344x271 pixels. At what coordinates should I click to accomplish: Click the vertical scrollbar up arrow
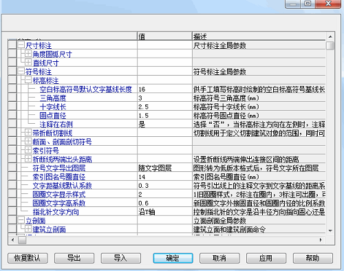click(x=330, y=36)
